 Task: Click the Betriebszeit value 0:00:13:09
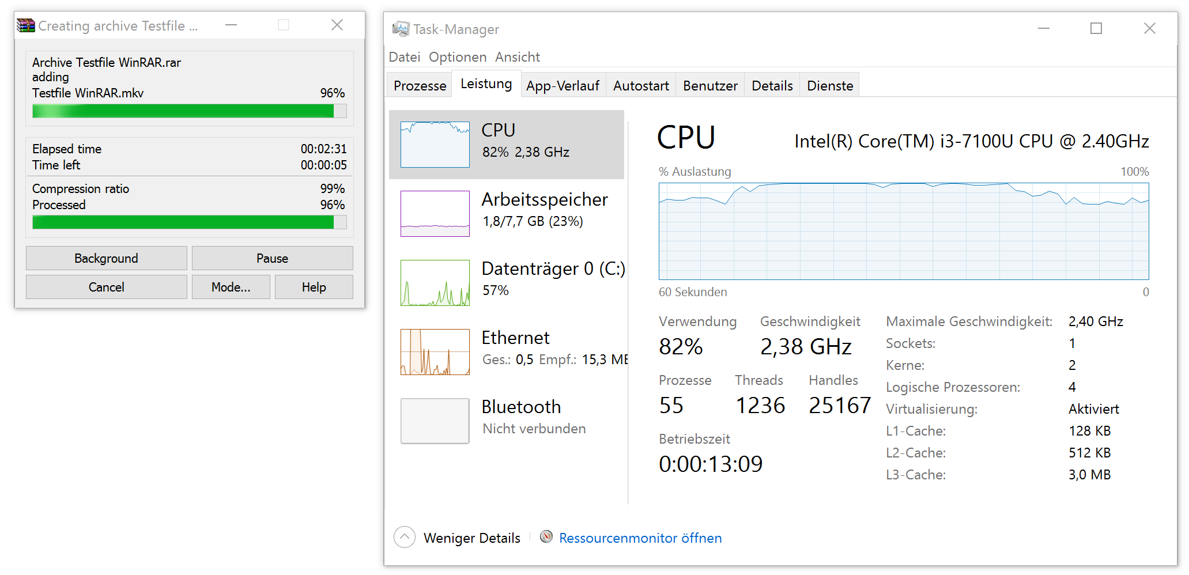711,464
